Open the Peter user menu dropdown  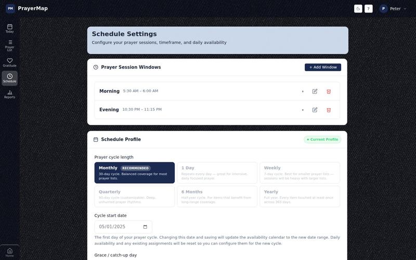(393, 9)
